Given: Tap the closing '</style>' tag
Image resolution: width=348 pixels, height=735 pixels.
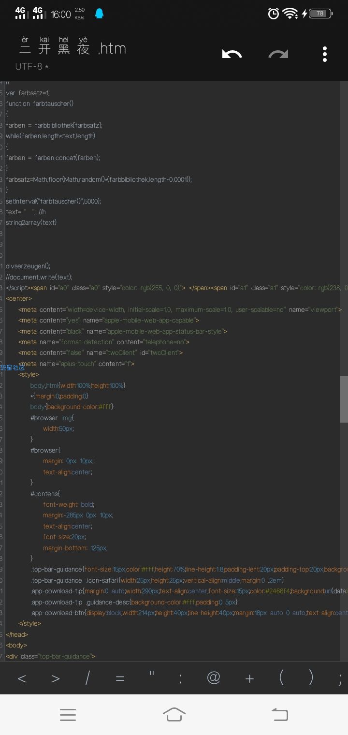Looking at the screenshot, I should 30,624.
